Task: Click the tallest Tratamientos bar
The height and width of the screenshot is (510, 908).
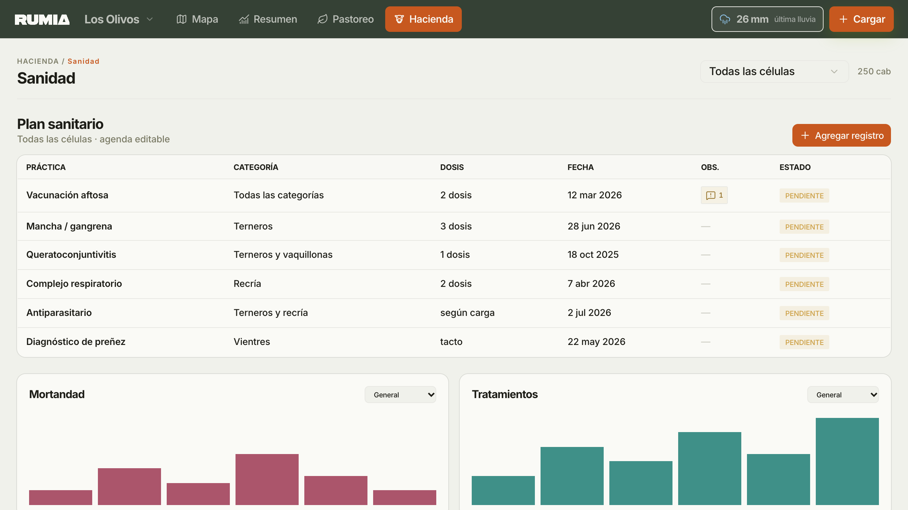Action: tap(847, 461)
